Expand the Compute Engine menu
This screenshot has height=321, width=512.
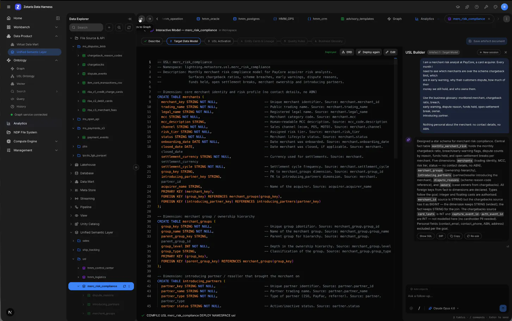point(56,141)
